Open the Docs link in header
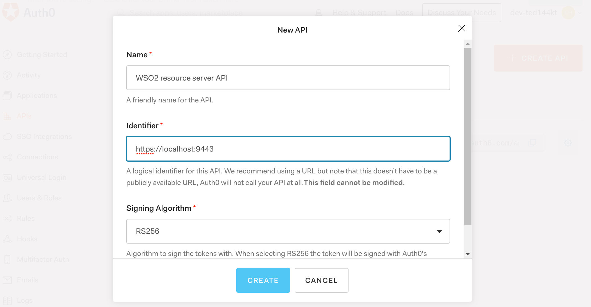 coord(404,13)
